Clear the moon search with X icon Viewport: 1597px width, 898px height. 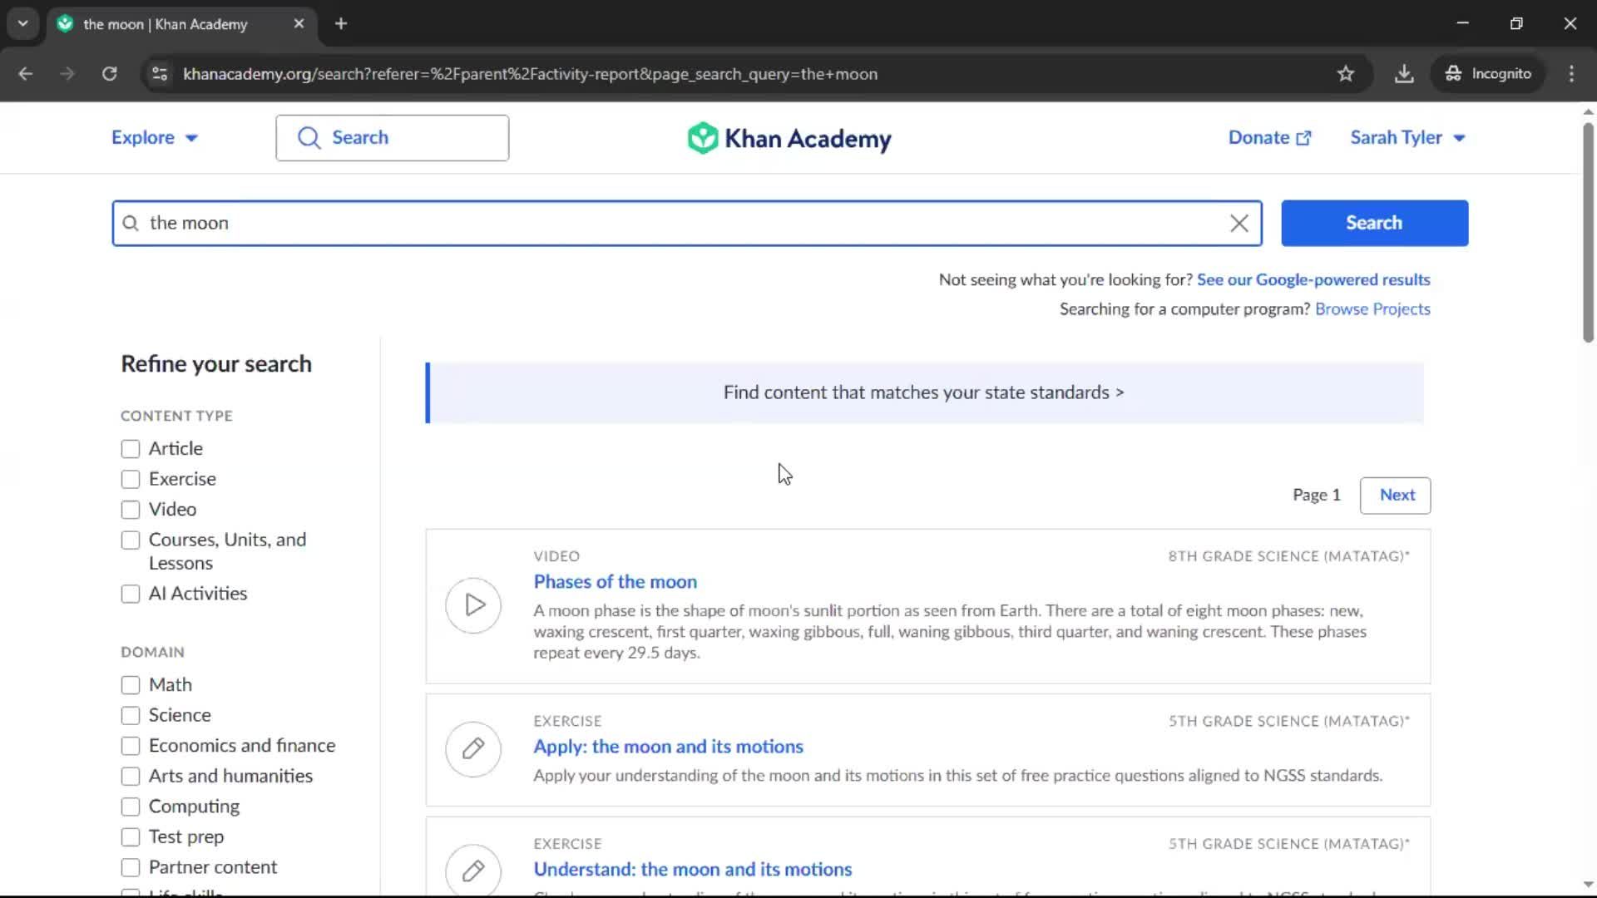coord(1239,223)
